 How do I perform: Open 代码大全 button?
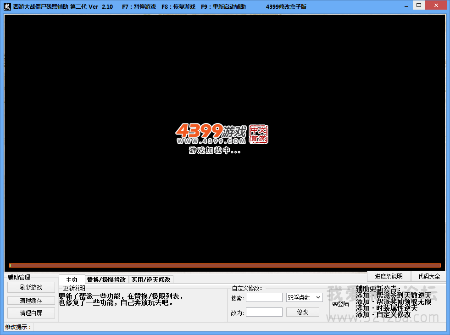click(429, 276)
